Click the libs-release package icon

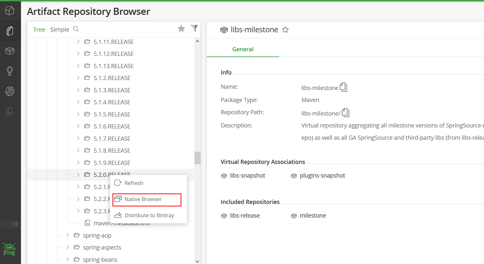coord(224,216)
